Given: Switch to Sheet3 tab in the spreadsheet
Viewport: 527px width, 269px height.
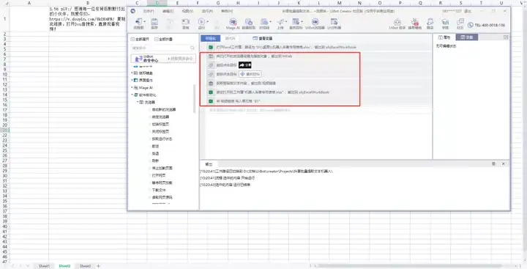Looking at the screenshot, I should click(85, 266).
